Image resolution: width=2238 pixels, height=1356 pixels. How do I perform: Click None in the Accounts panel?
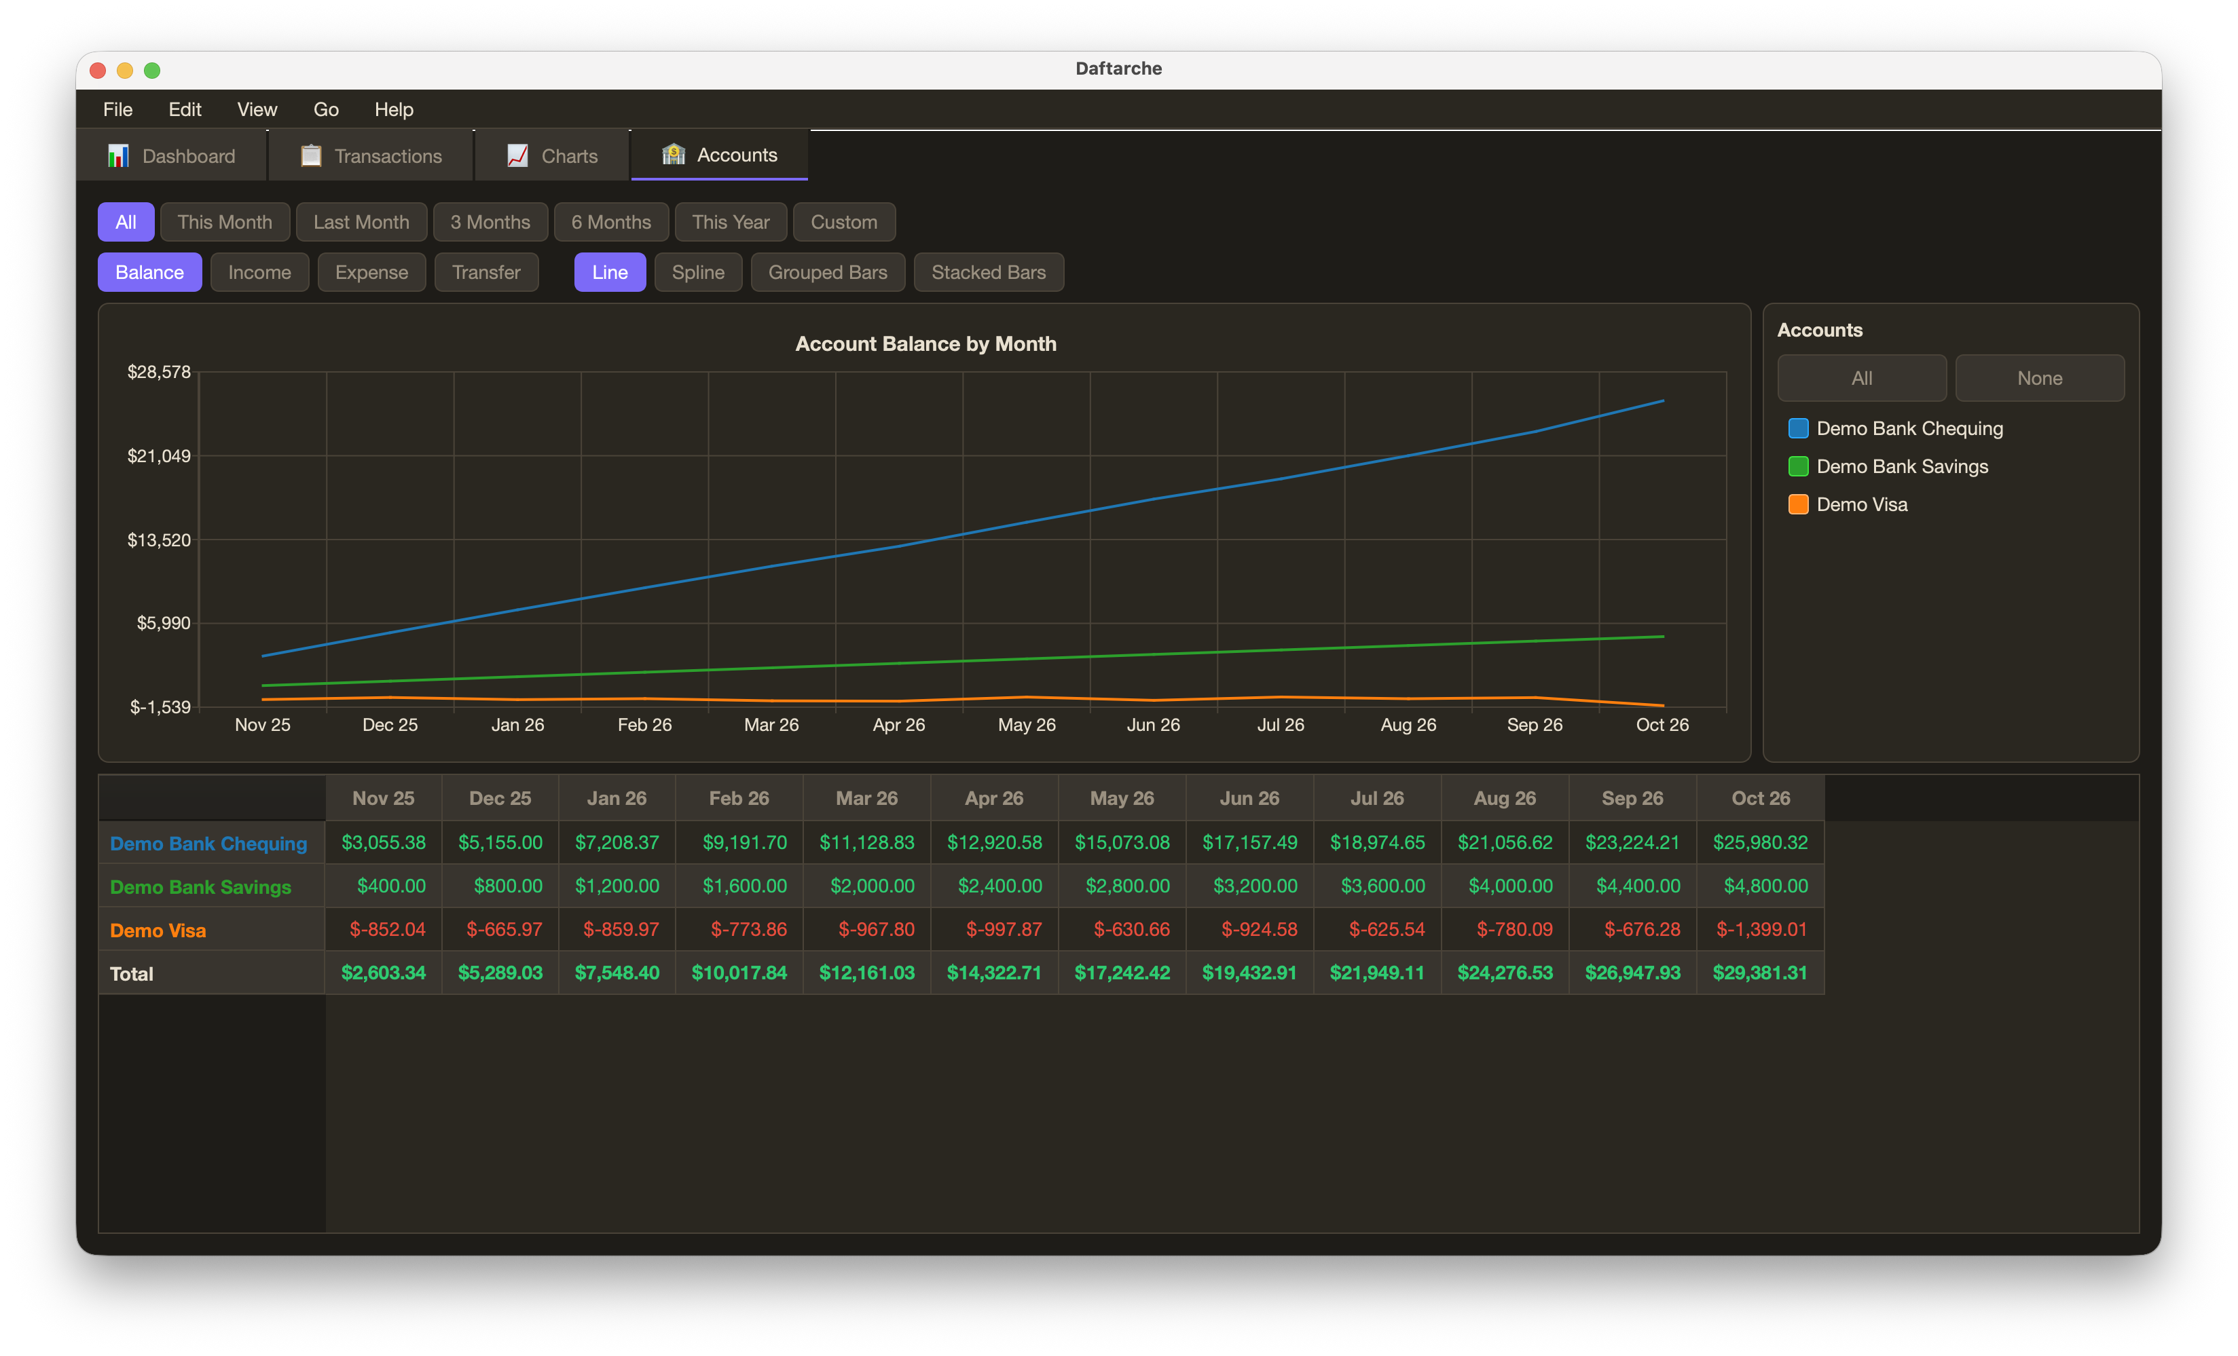[2040, 379]
